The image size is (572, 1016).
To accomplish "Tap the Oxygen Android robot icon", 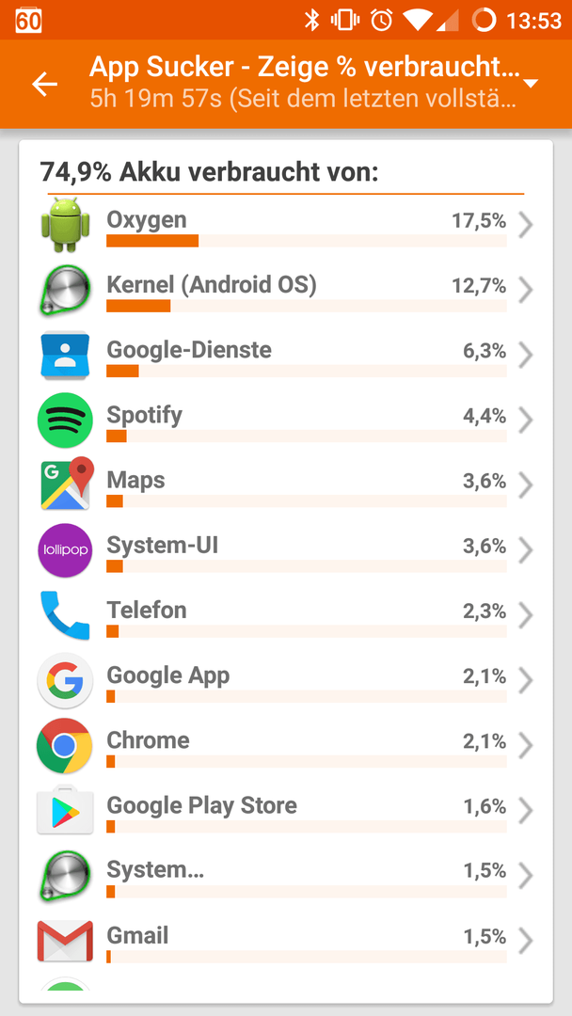I will pyautogui.click(x=65, y=224).
